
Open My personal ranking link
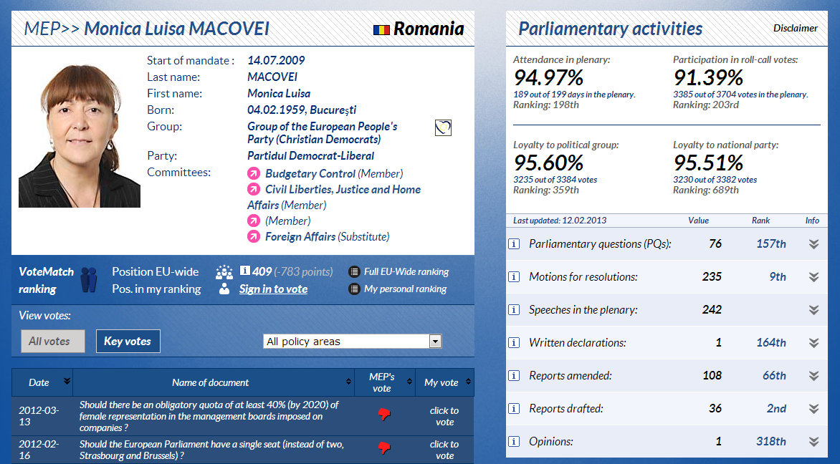click(405, 289)
